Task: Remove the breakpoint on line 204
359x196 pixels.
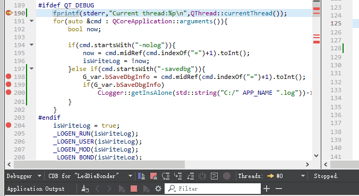Action: [x=8, y=125]
